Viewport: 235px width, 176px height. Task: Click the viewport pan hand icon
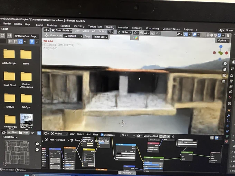(224, 69)
